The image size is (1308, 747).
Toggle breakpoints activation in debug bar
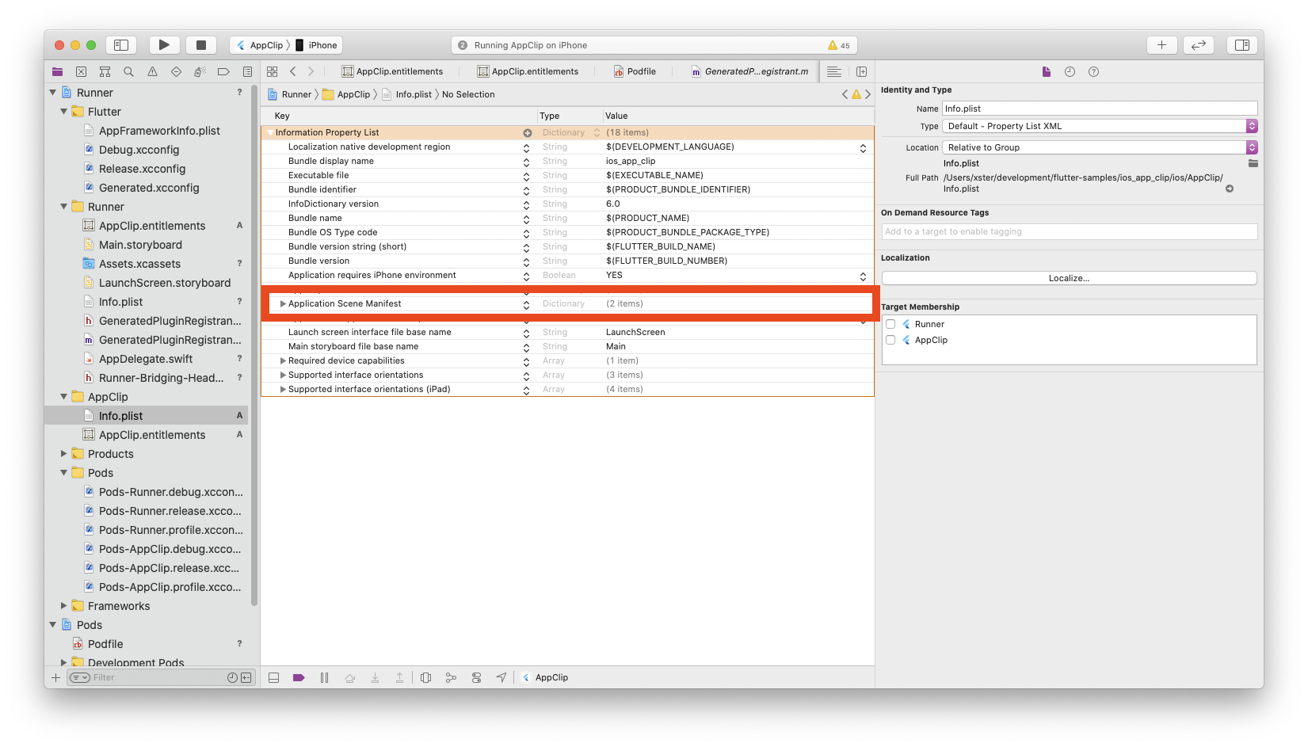[299, 677]
